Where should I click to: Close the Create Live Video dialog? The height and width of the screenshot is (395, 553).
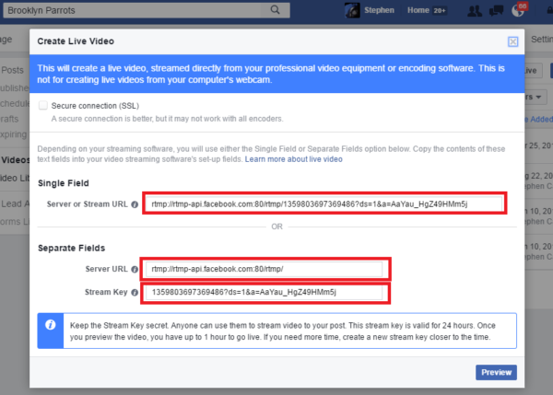click(x=512, y=41)
